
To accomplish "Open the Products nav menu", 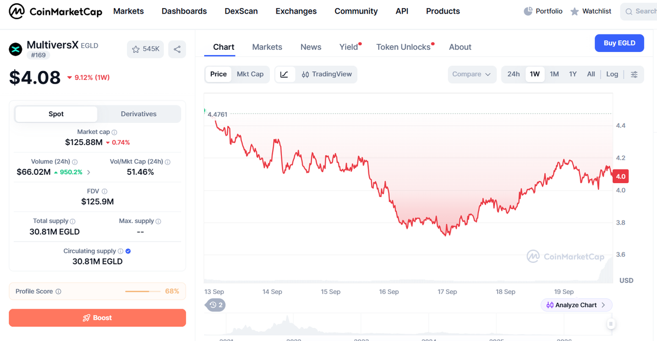I will pyautogui.click(x=443, y=11).
